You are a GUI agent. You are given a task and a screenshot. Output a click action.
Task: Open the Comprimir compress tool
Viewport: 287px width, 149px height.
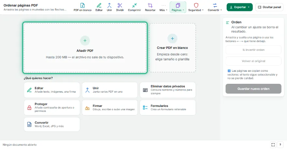tap(134, 7)
